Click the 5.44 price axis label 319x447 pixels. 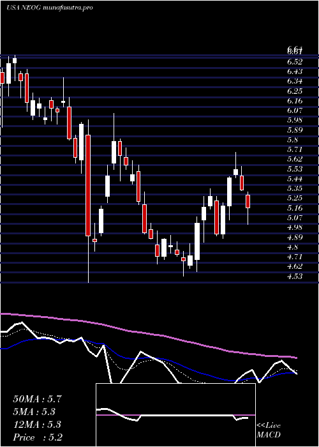click(295, 179)
